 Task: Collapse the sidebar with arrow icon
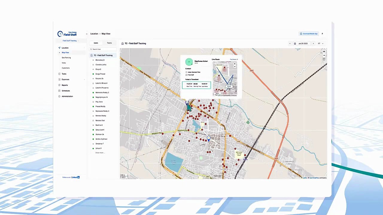point(87,34)
